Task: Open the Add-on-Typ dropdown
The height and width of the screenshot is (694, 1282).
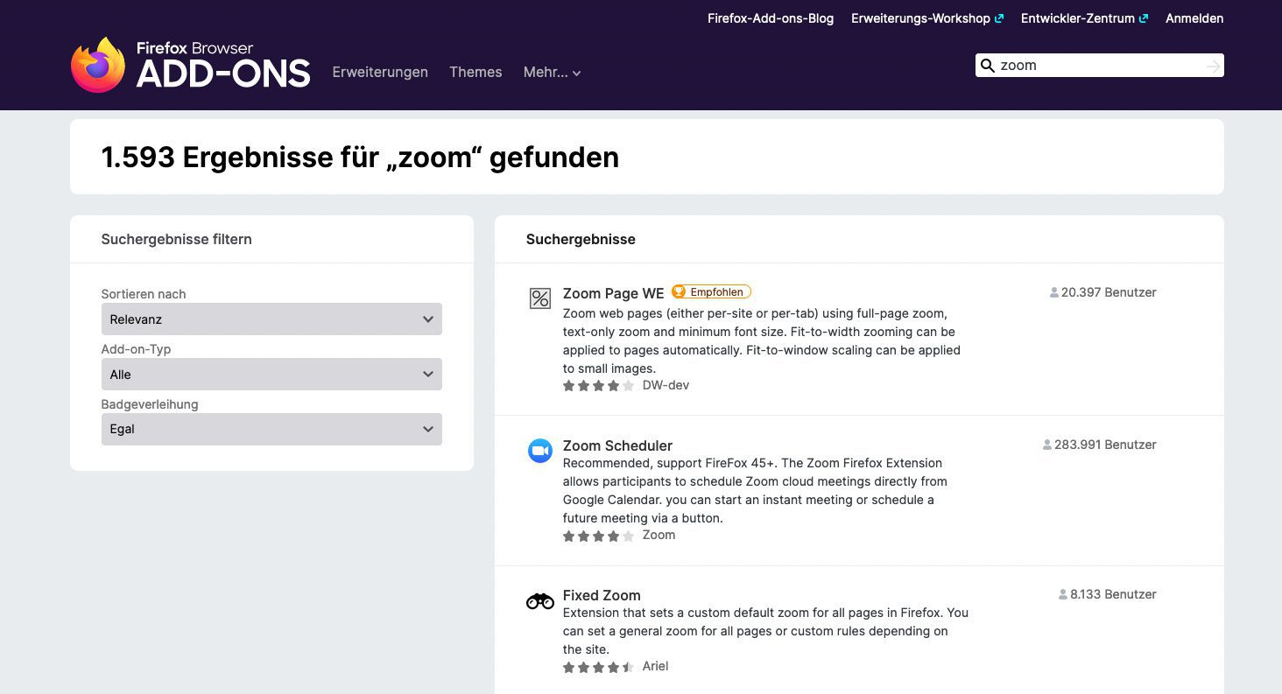Action: [271, 375]
